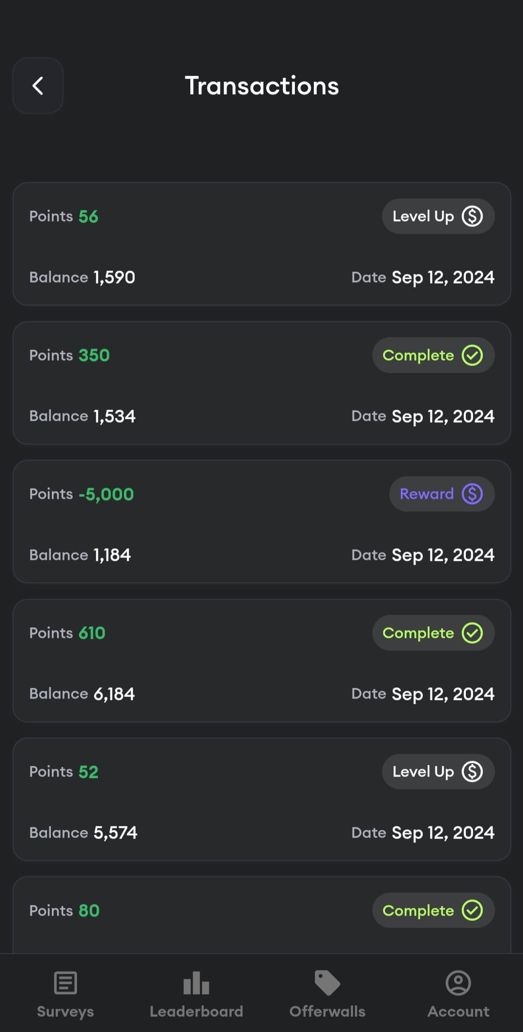
Task: Click the Transactions page title
Action: click(x=261, y=86)
